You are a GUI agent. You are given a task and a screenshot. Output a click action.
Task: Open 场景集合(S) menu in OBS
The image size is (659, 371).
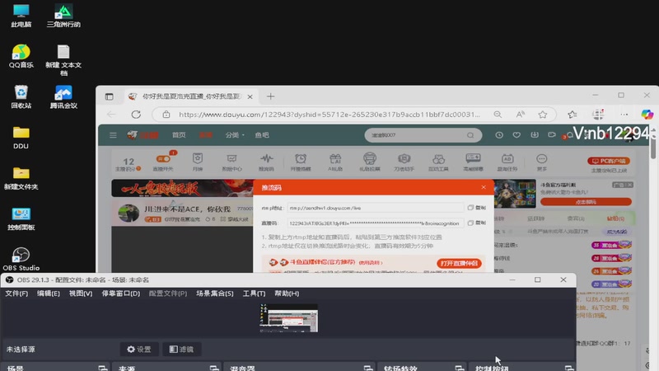coord(215,294)
